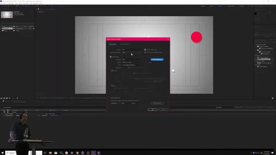Click the black color swatch in right panel
The width and height of the screenshot is (276, 155).
point(256,13)
